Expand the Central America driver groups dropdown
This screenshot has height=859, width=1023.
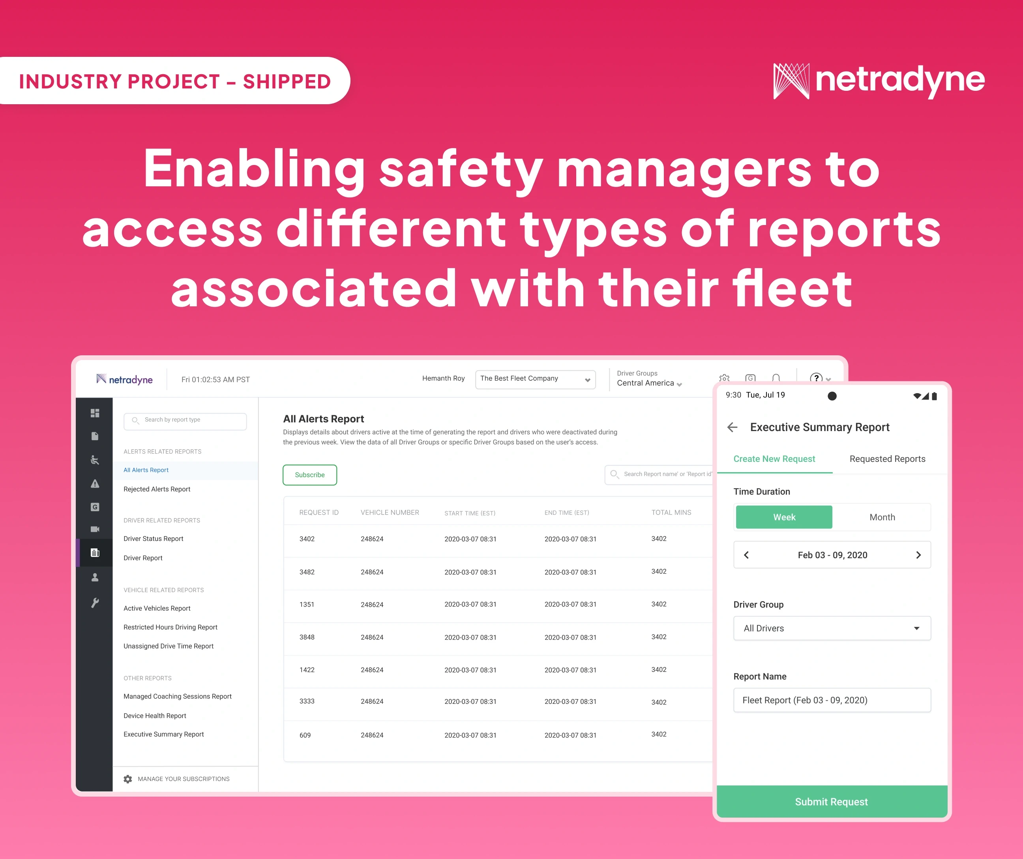pos(649,383)
